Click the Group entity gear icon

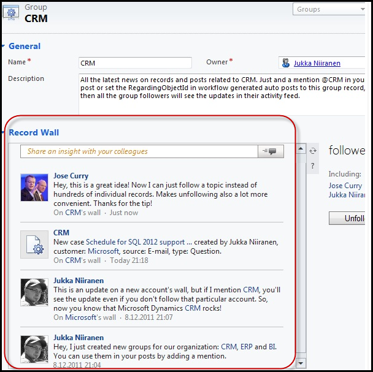click(11, 12)
